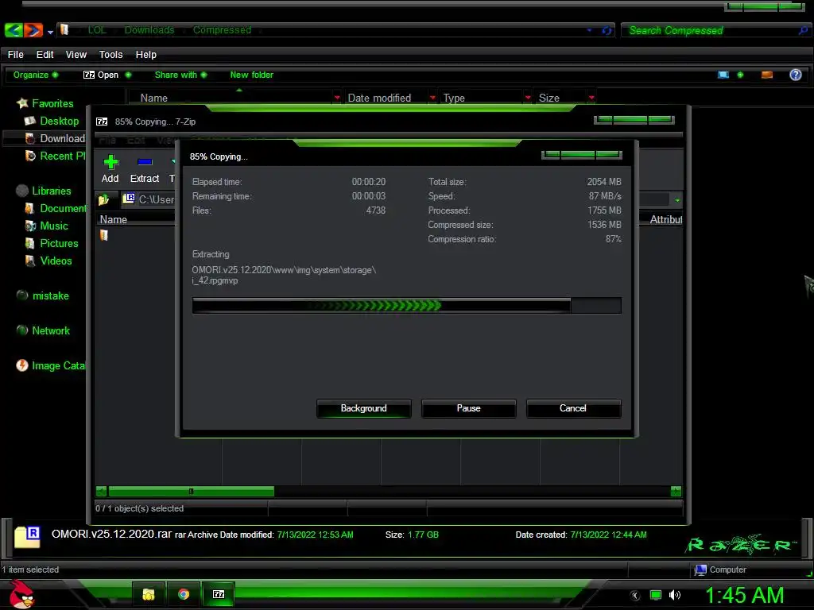Image resolution: width=814 pixels, height=610 pixels.
Task: Open the Videos library in sidebar
Action: click(x=56, y=261)
